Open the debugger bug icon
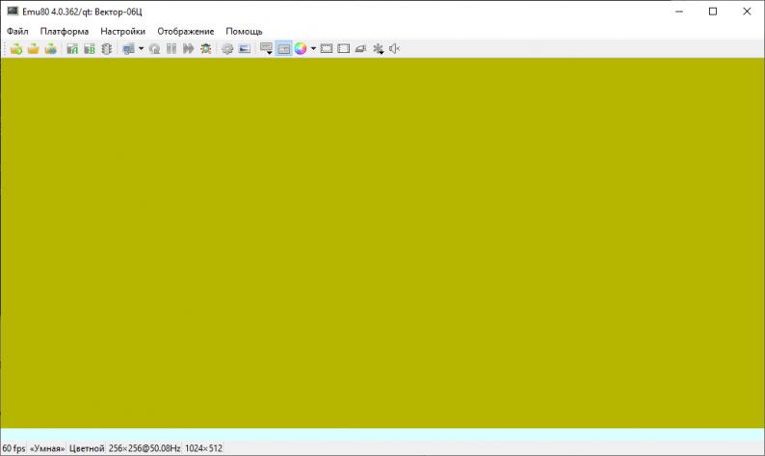This screenshot has height=456, width=765. coord(205,48)
